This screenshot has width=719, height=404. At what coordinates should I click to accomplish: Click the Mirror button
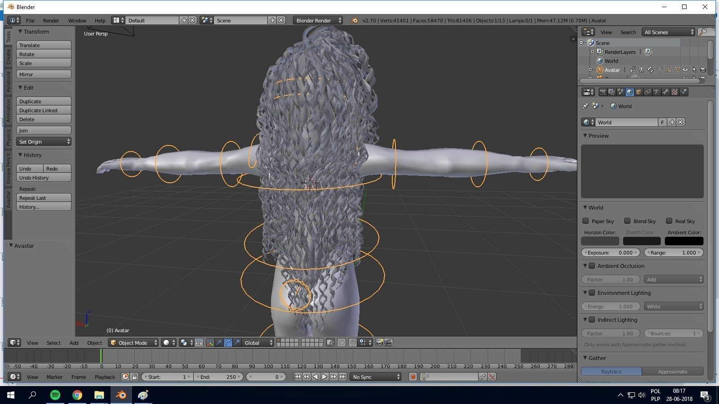pyautogui.click(x=44, y=74)
